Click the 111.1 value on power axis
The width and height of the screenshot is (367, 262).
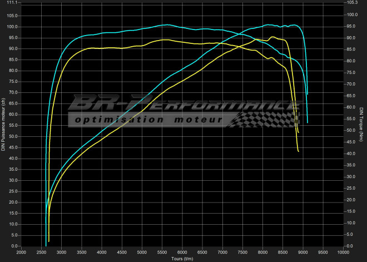pyautogui.click(x=12, y=3)
